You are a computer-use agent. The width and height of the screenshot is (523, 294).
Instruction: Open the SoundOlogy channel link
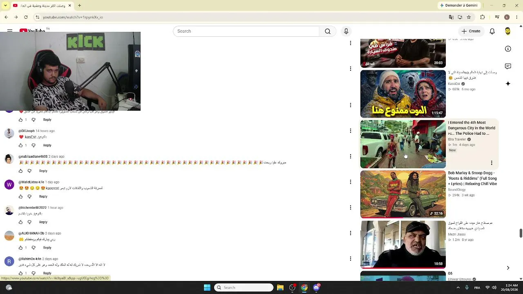point(456,190)
